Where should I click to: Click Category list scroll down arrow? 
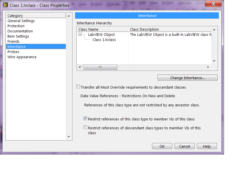pyautogui.click(x=69, y=137)
